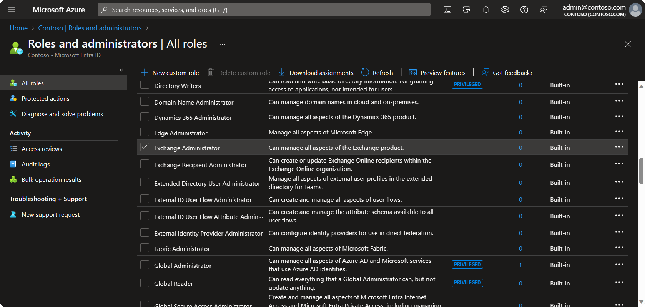Launch Cloud Shell from the top bar
645x307 pixels.
point(447,10)
